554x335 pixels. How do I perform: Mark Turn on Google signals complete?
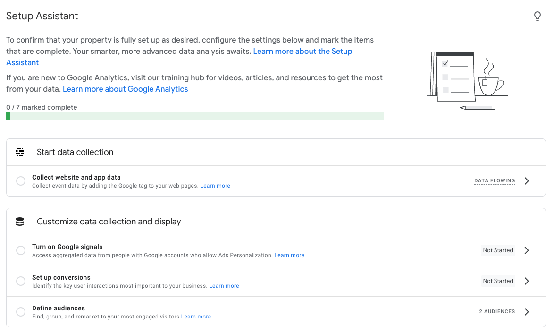point(21,250)
